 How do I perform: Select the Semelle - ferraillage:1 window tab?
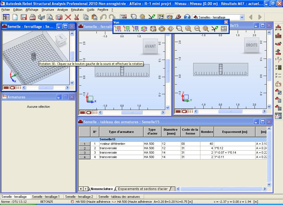tap(46, 197)
